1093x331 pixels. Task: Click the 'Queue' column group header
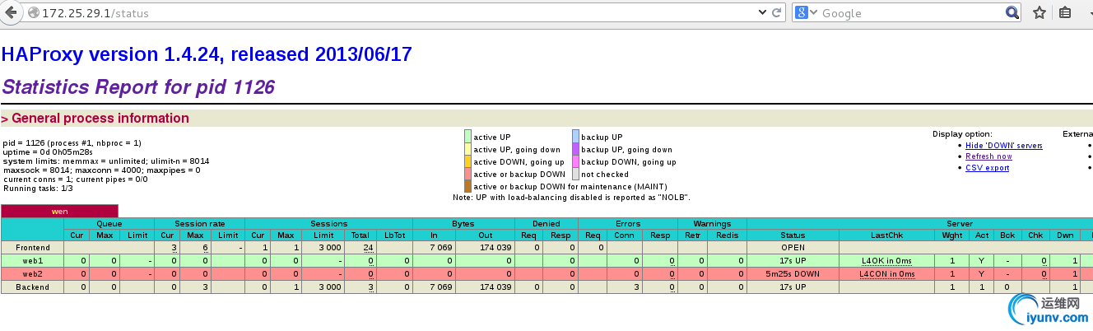tap(109, 223)
